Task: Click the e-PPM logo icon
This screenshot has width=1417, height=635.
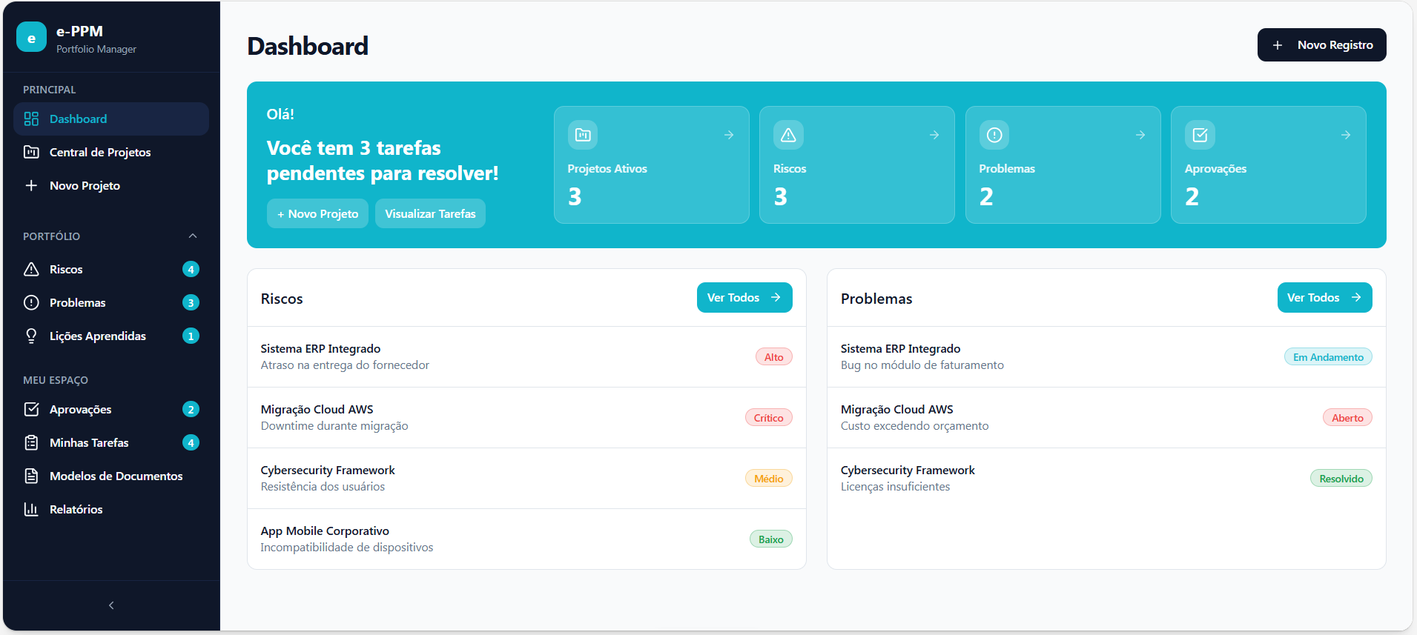Action: point(31,38)
